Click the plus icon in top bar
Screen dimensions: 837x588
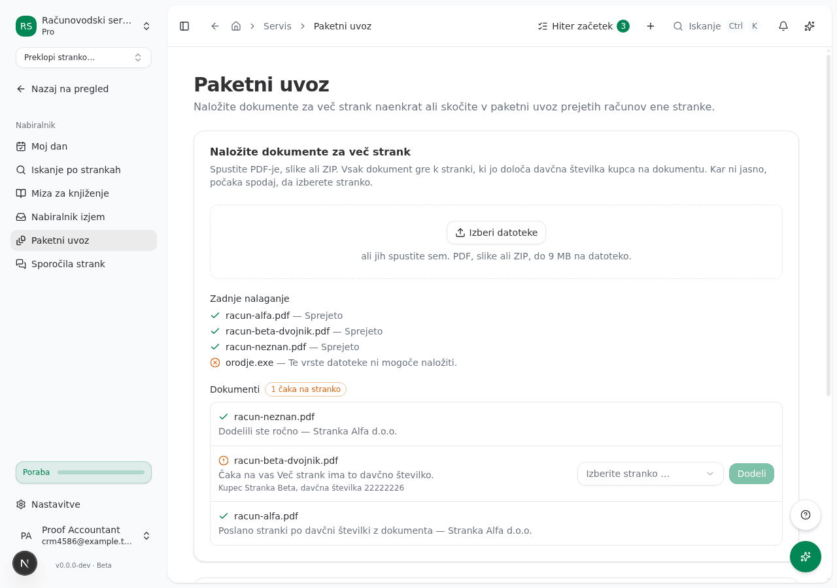click(651, 26)
